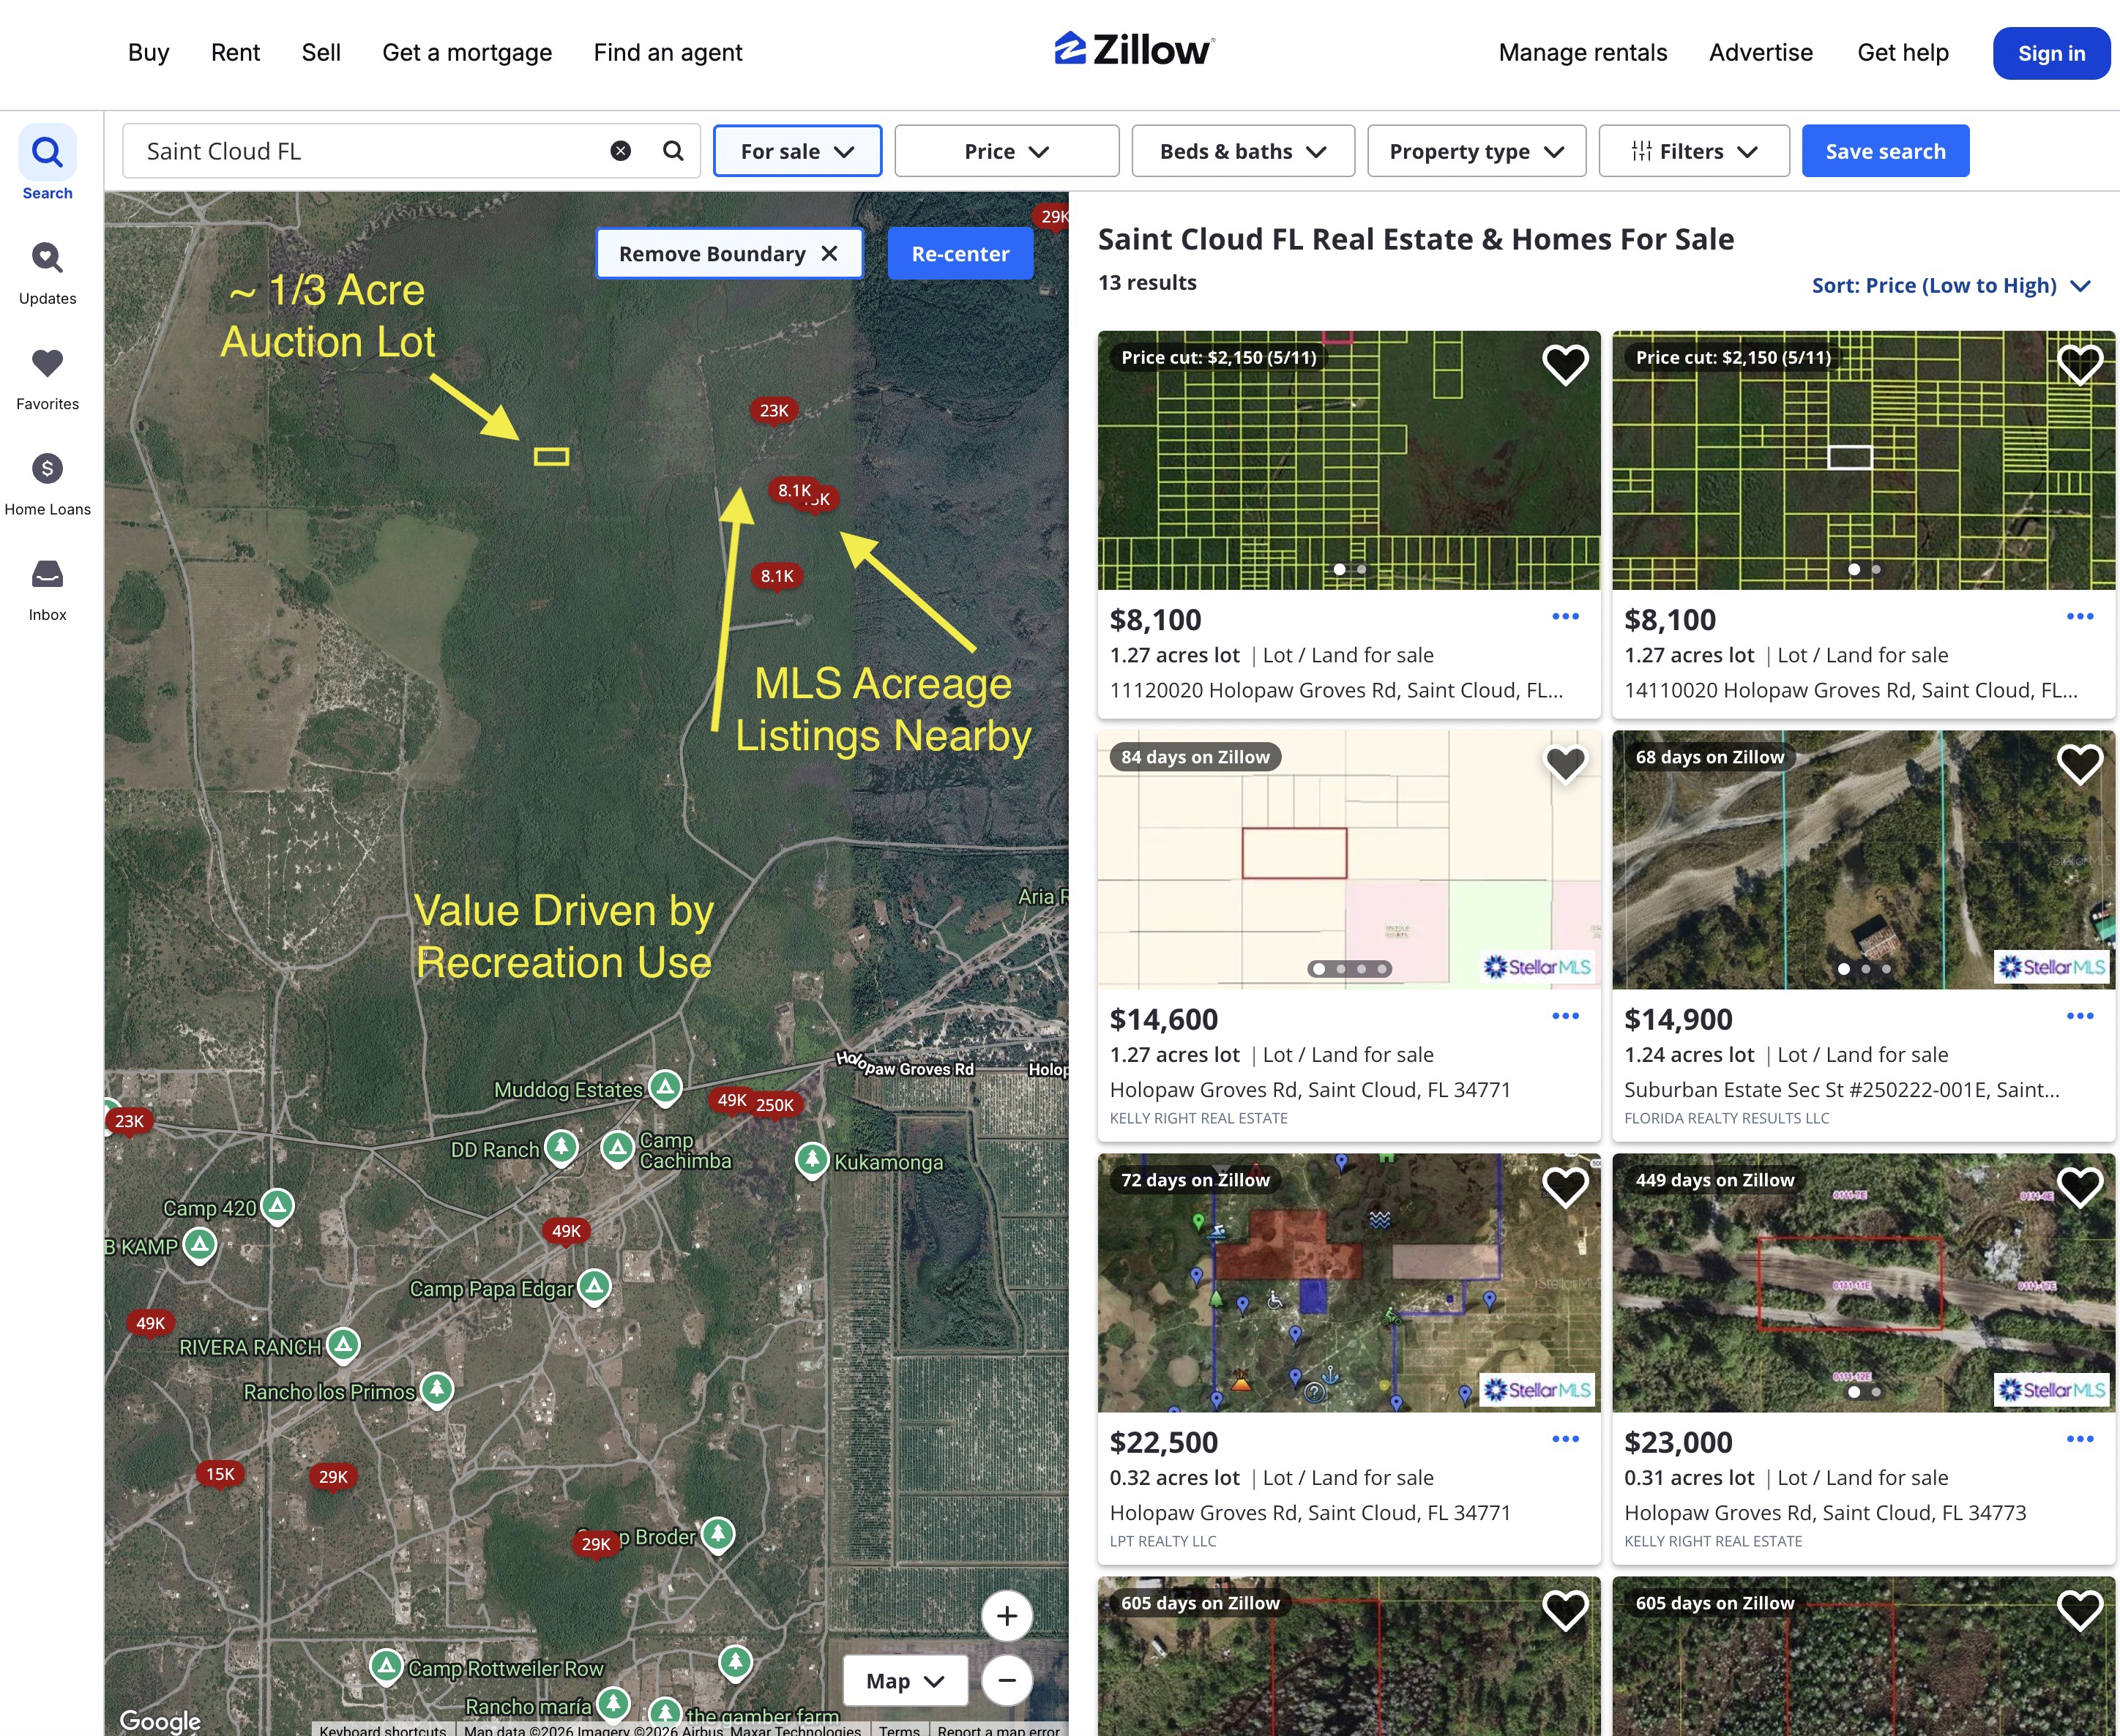Open the Rent menu
Screen dimensions: 2120x1736
coord(235,52)
